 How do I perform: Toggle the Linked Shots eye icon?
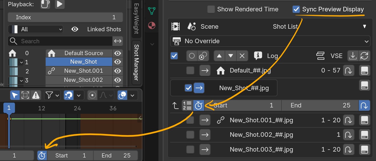75,29
